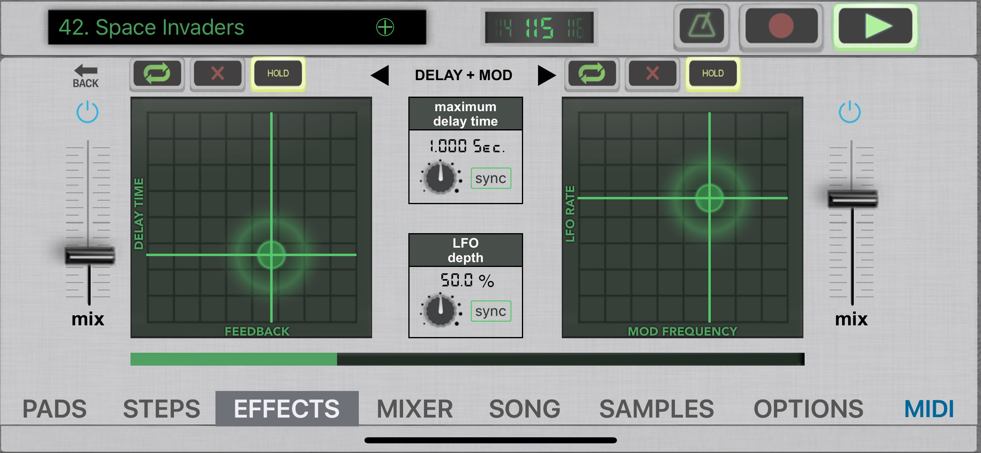This screenshot has height=453, width=981.
Task: Click the left mix fader handle
Action: click(x=89, y=255)
